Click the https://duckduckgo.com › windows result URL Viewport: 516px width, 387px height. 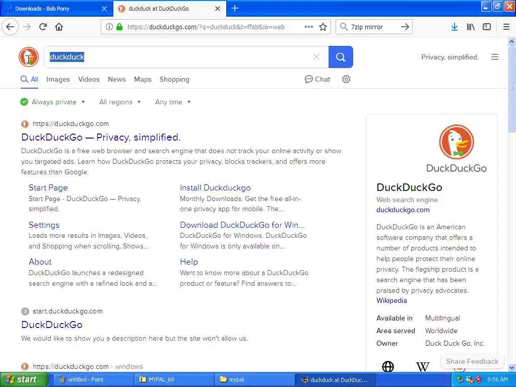pos(88,367)
